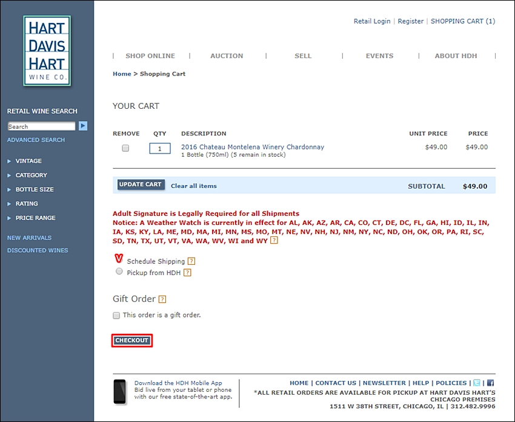This screenshot has height=422, width=515.
Task: Submit search with the blue arrow button
Action: pyautogui.click(x=83, y=126)
